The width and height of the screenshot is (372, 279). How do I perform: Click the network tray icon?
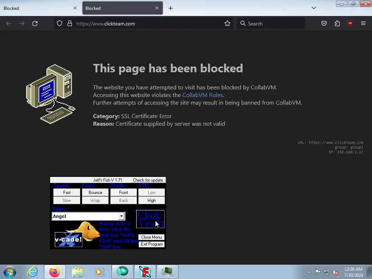click(327, 272)
